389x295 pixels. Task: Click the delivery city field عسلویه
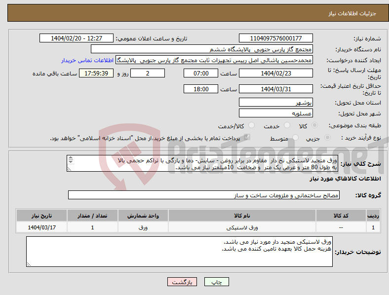(275, 113)
